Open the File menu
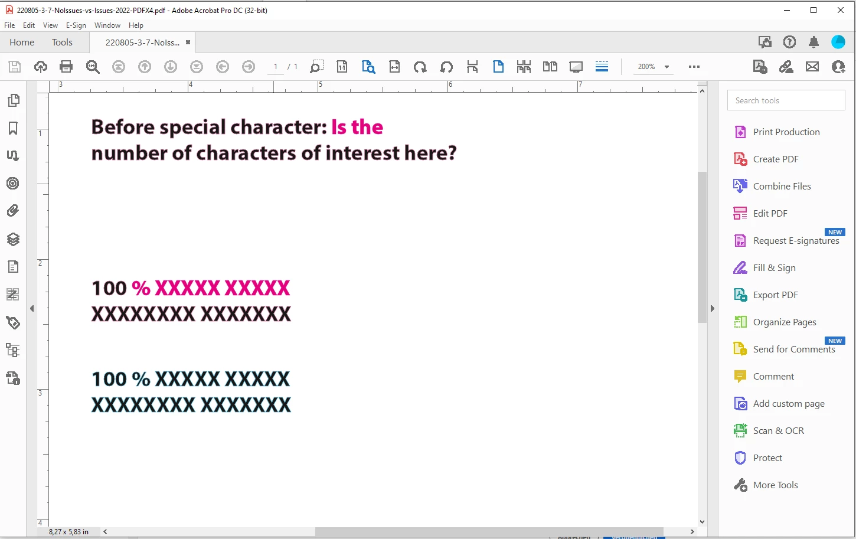The height and width of the screenshot is (539, 856). [9, 25]
